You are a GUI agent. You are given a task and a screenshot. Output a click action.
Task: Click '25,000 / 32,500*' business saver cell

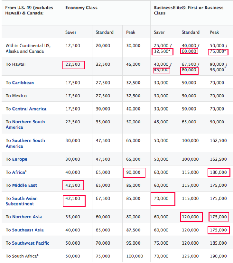tap(163, 48)
